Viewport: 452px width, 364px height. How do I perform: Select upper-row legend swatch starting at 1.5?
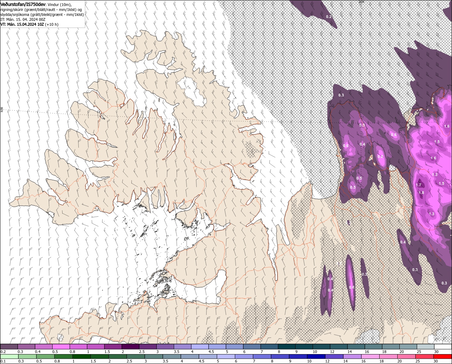(x=113, y=347)
